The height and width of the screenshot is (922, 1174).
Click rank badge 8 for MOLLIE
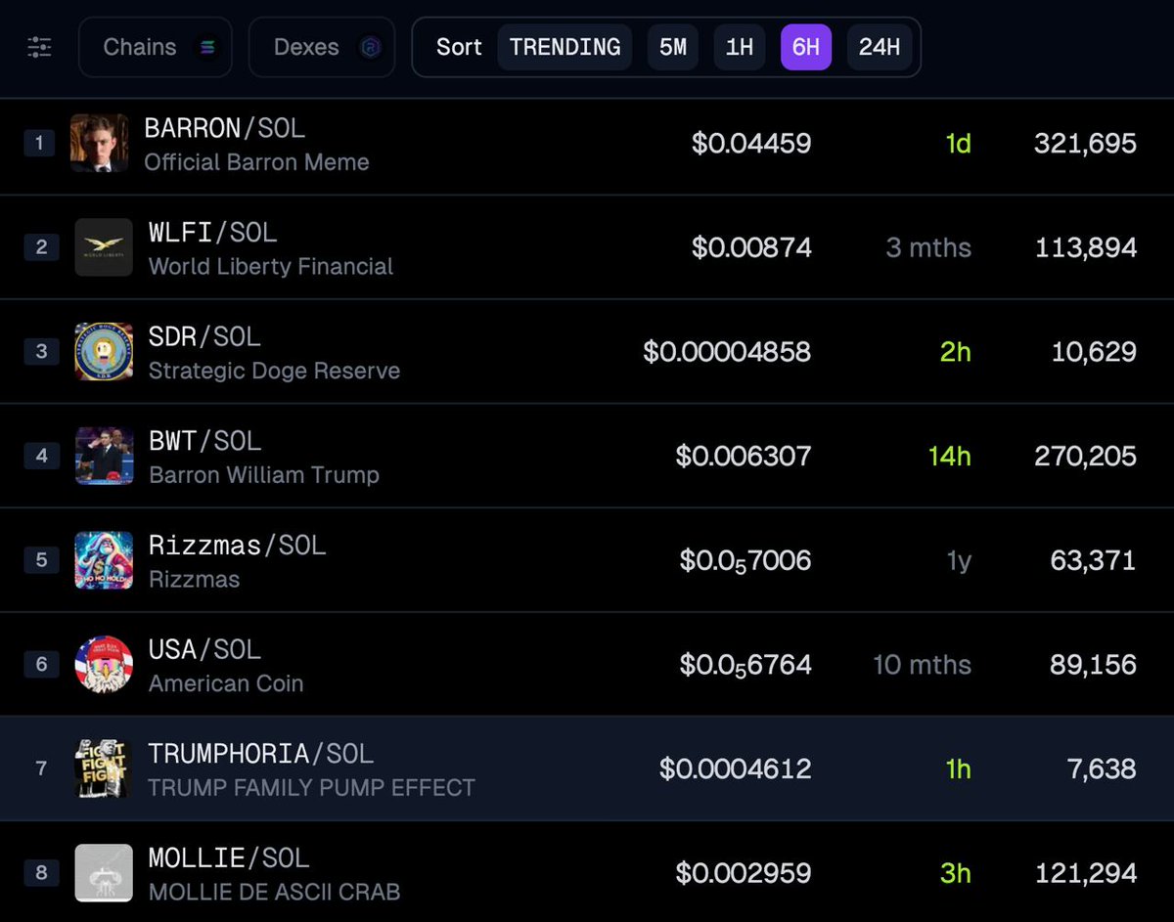(41, 873)
